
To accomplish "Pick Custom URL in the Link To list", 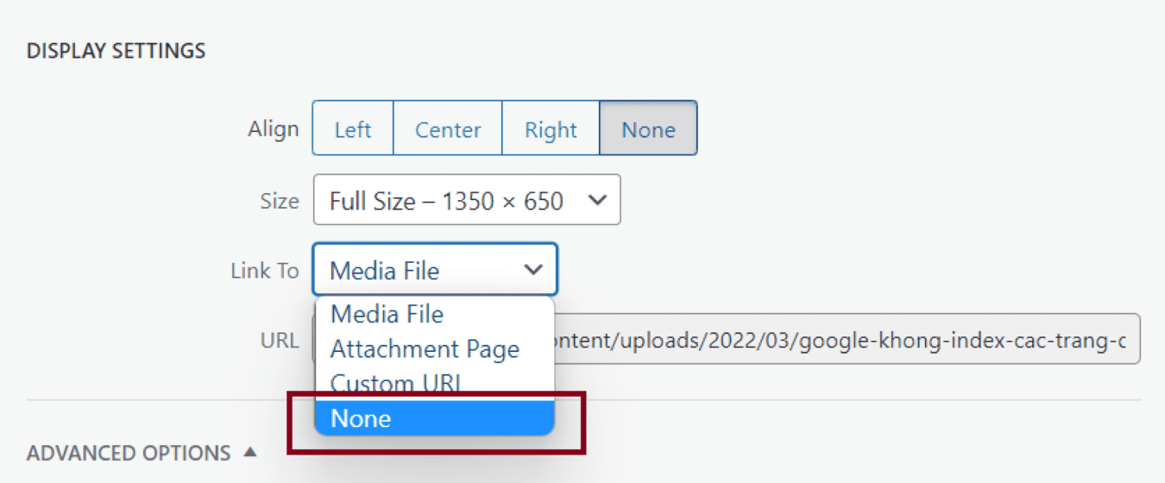I will [397, 383].
